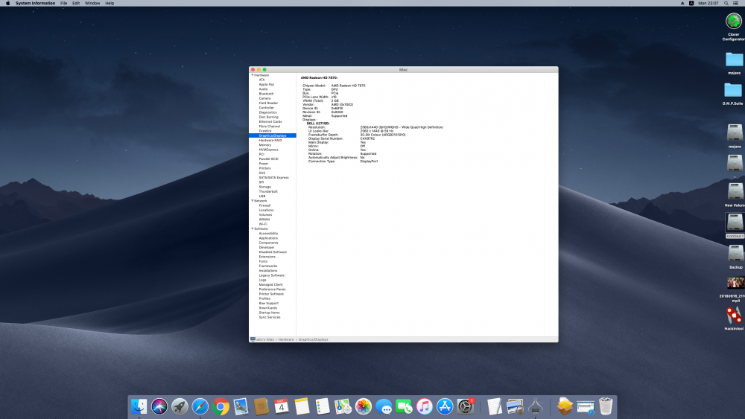Open iTunes music app
Image resolution: width=745 pixels, height=419 pixels.
(x=425, y=406)
